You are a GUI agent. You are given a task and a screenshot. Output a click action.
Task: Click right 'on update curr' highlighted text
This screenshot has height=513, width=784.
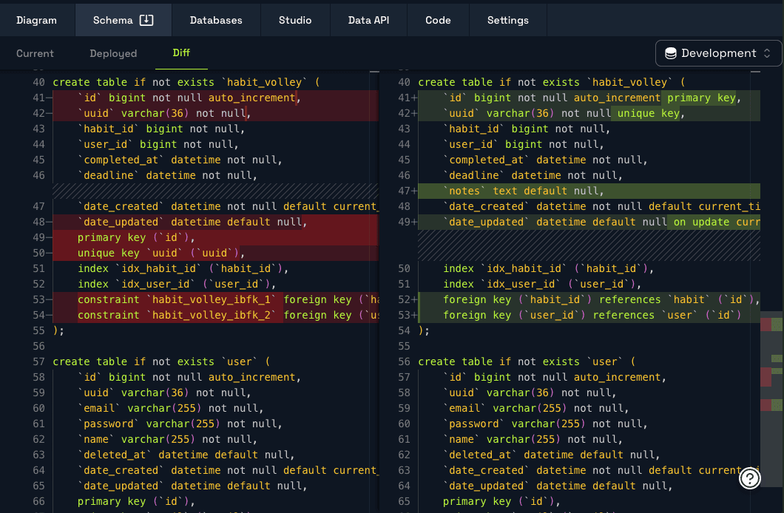717,222
